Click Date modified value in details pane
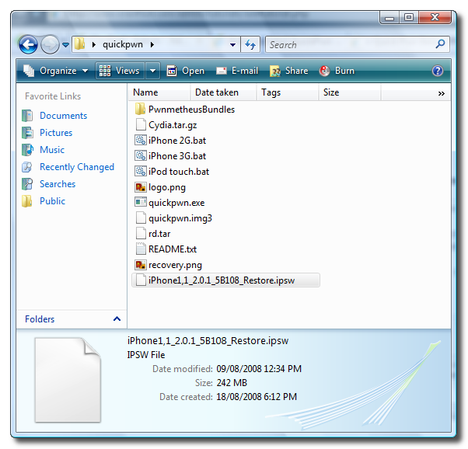Screen dimensions: 468x449 pyautogui.click(x=259, y=369)
